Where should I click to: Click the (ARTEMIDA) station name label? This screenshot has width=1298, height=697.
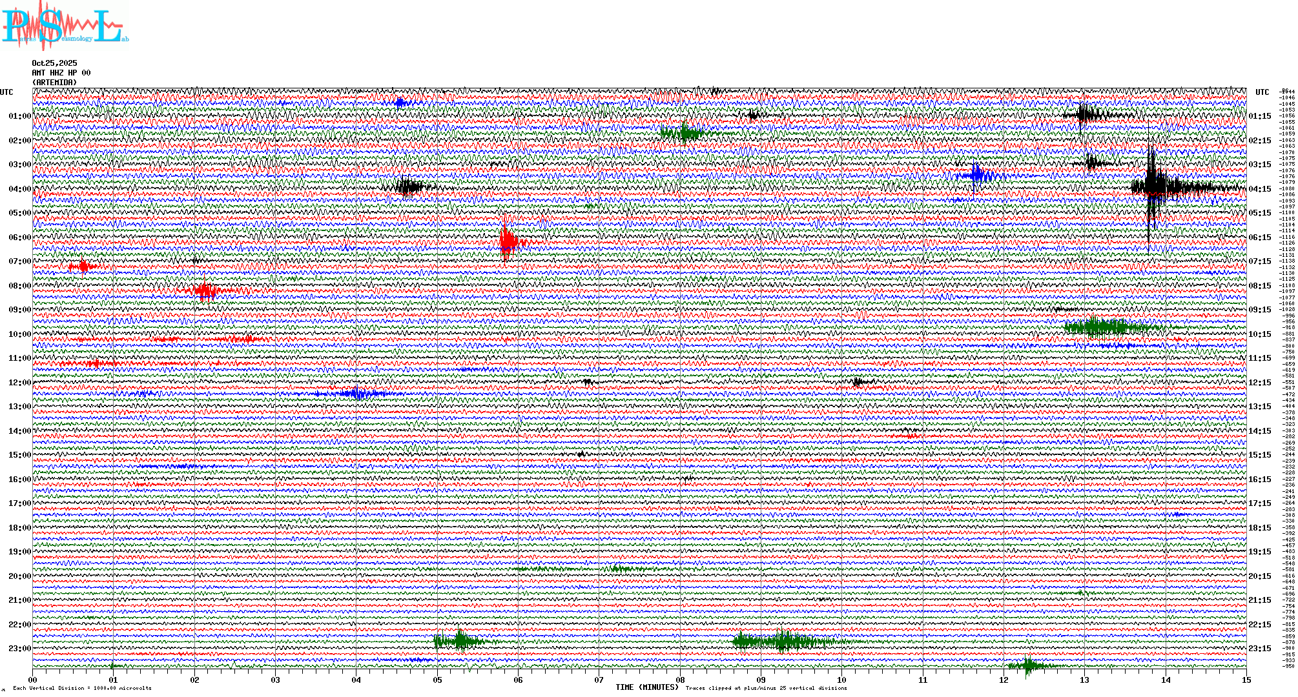pyautogui.click(x=55, y=83)
